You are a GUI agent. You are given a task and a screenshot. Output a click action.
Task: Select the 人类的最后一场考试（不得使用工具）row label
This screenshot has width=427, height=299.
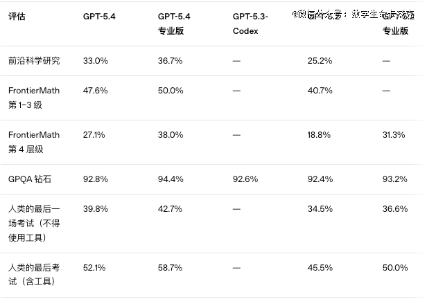[x=35, y=223]
